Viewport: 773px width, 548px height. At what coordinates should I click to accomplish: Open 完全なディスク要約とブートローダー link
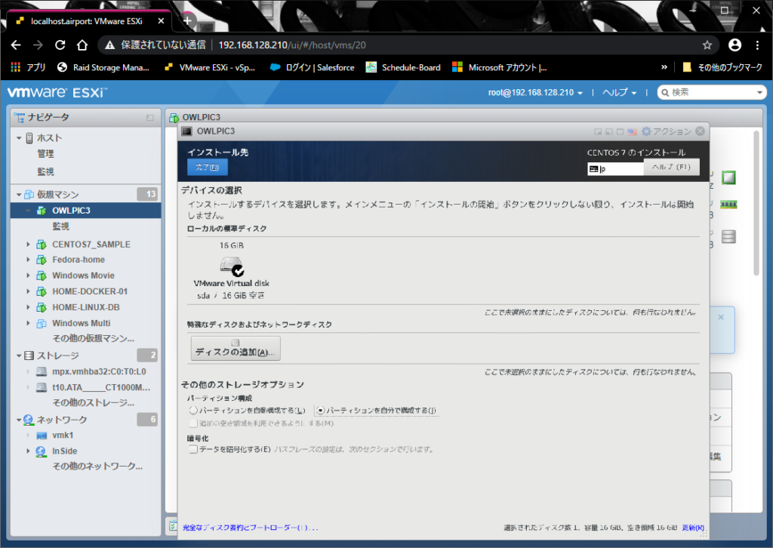250,528
